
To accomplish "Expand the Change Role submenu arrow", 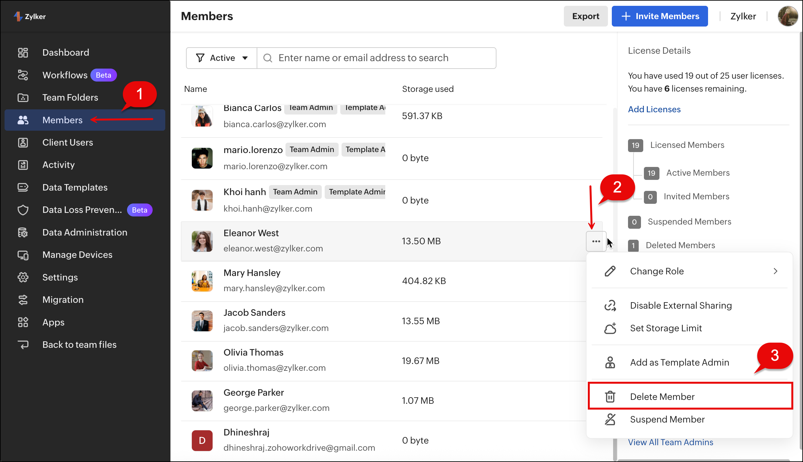I will [775, 271].
